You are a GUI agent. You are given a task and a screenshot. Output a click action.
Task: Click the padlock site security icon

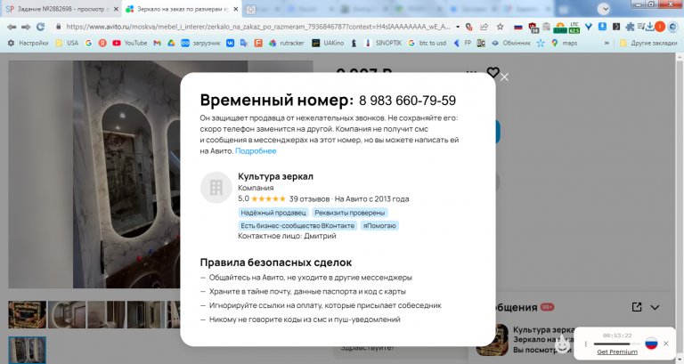tap(59, 27)
